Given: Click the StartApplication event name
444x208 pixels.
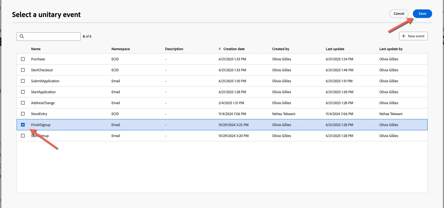Looking at the screenshot, I should click(x=43, y=92).
